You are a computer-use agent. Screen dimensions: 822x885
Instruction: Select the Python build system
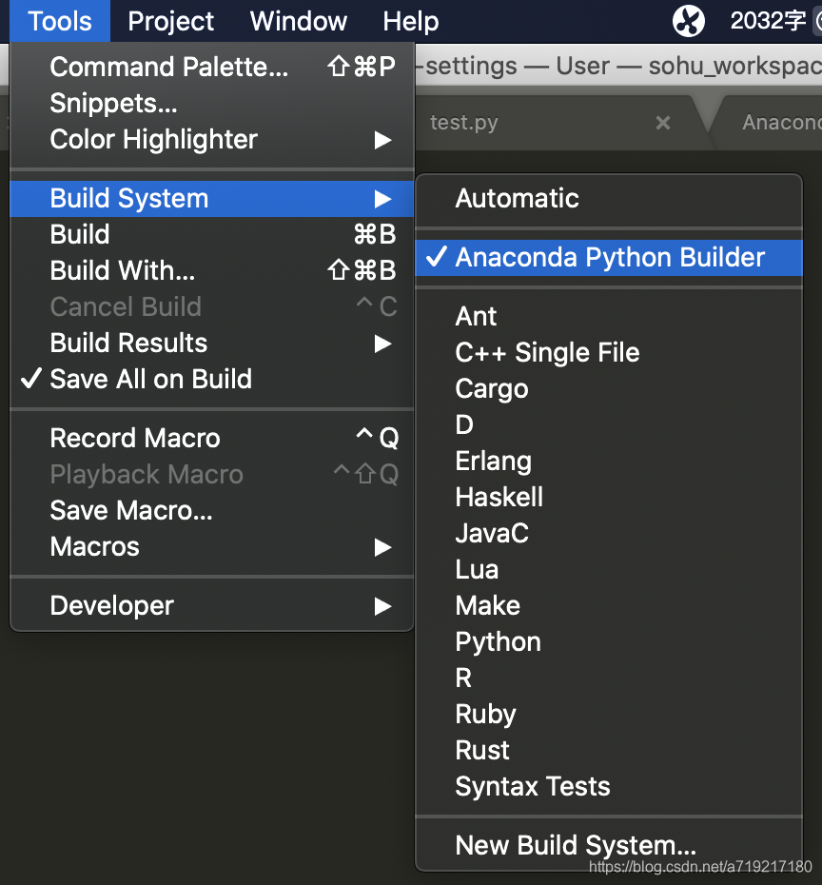(498, 641)
